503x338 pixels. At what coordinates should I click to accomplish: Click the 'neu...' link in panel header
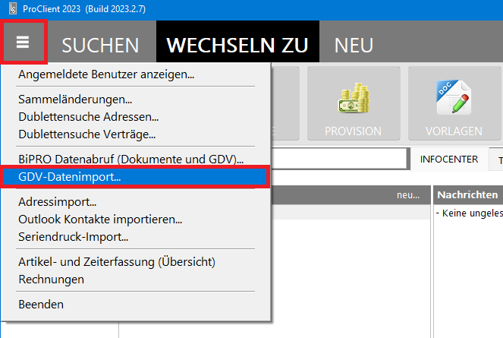[x=407, y=196]
